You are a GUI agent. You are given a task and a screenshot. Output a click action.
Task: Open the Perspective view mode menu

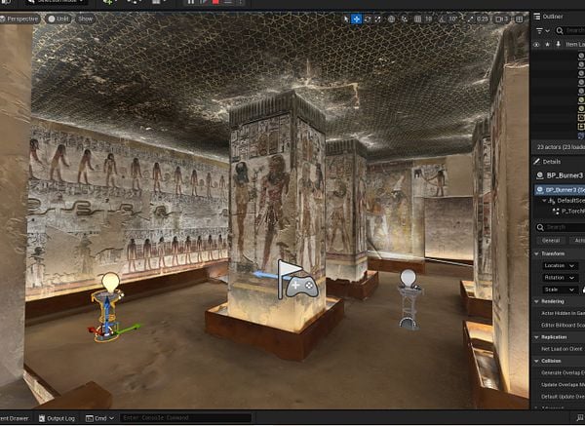(x=19, y=19)
